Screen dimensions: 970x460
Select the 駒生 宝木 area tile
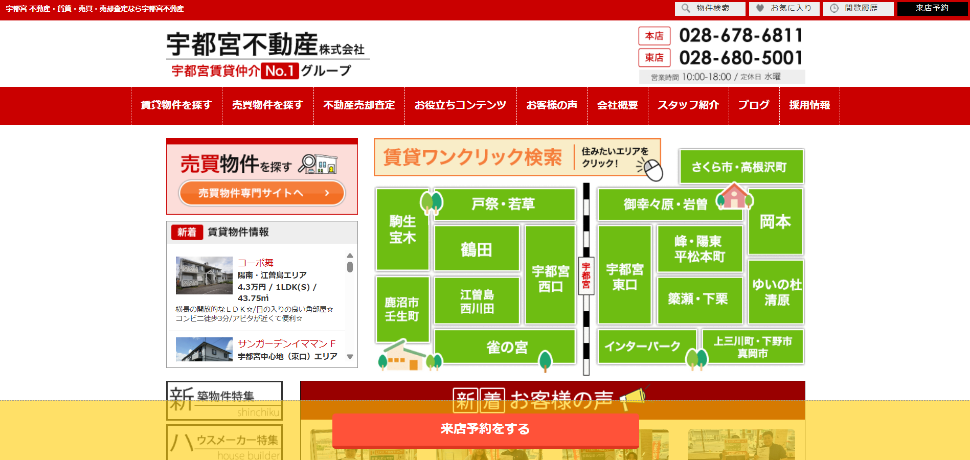click(x=402, y=229)
